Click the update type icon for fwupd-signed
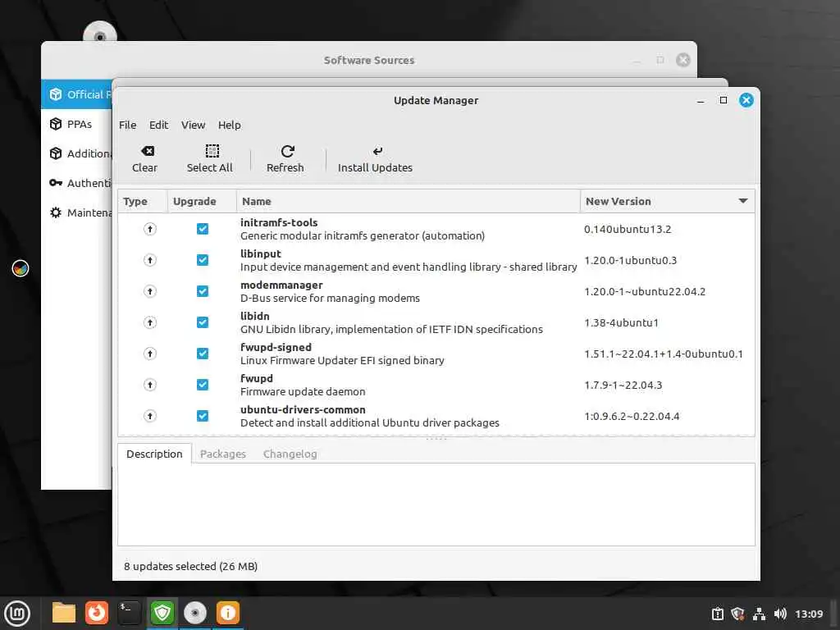The image size is (840, 630). (150, 354)
